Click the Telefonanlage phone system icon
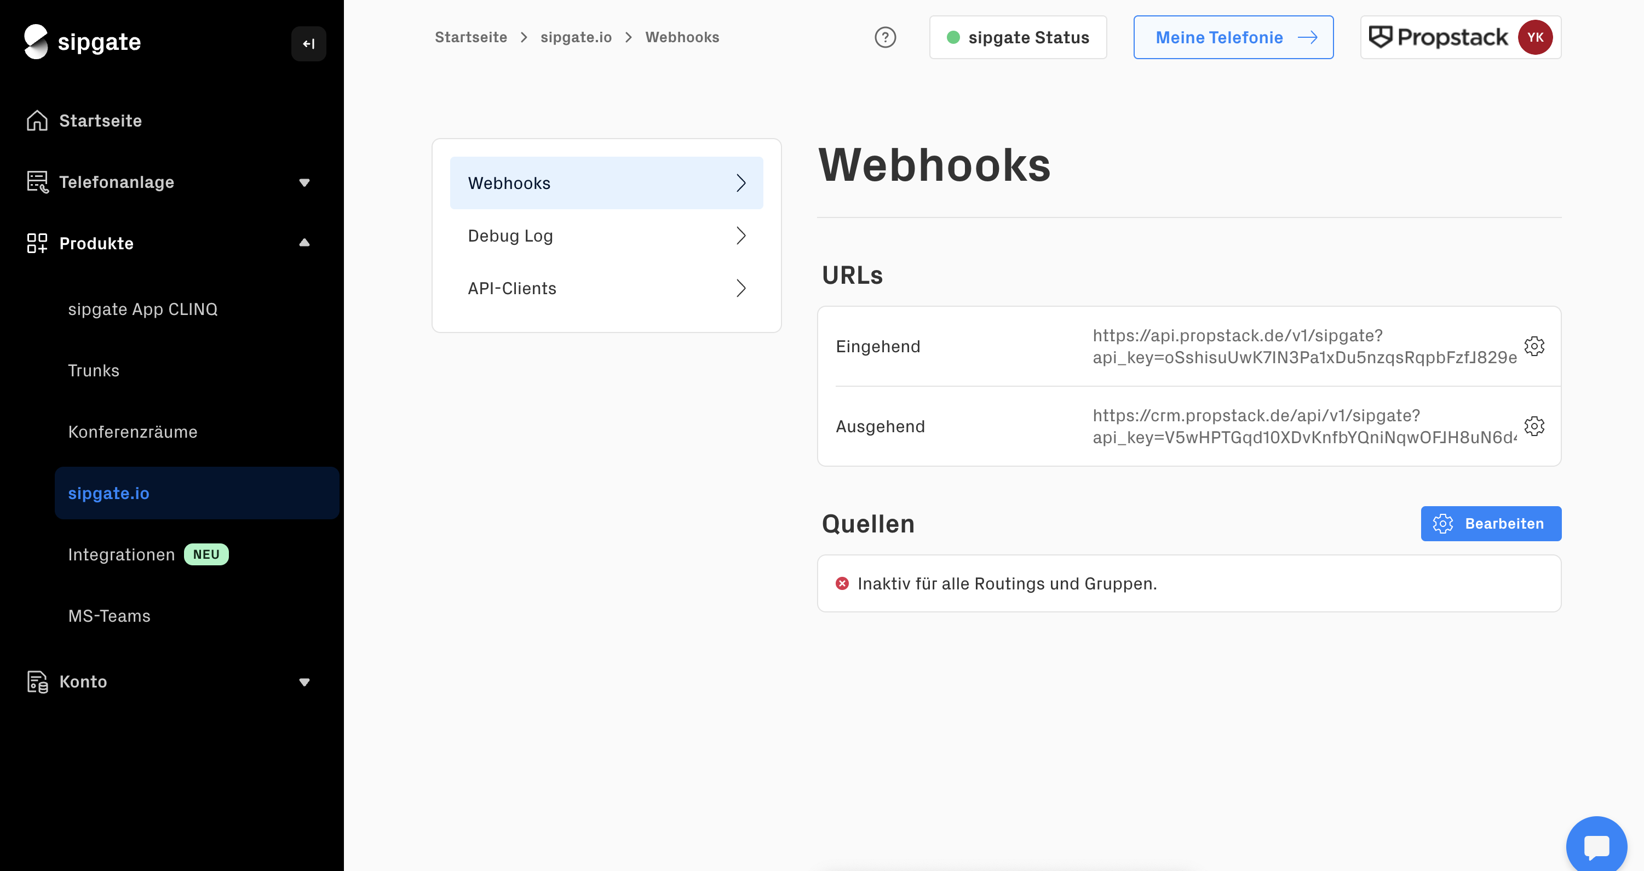1644x871 pixels. 37,182
